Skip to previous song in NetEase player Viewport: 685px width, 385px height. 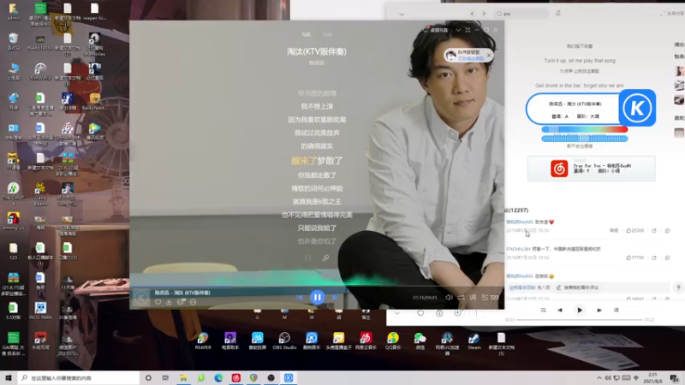pyautogui.click(x=560, y=310)
